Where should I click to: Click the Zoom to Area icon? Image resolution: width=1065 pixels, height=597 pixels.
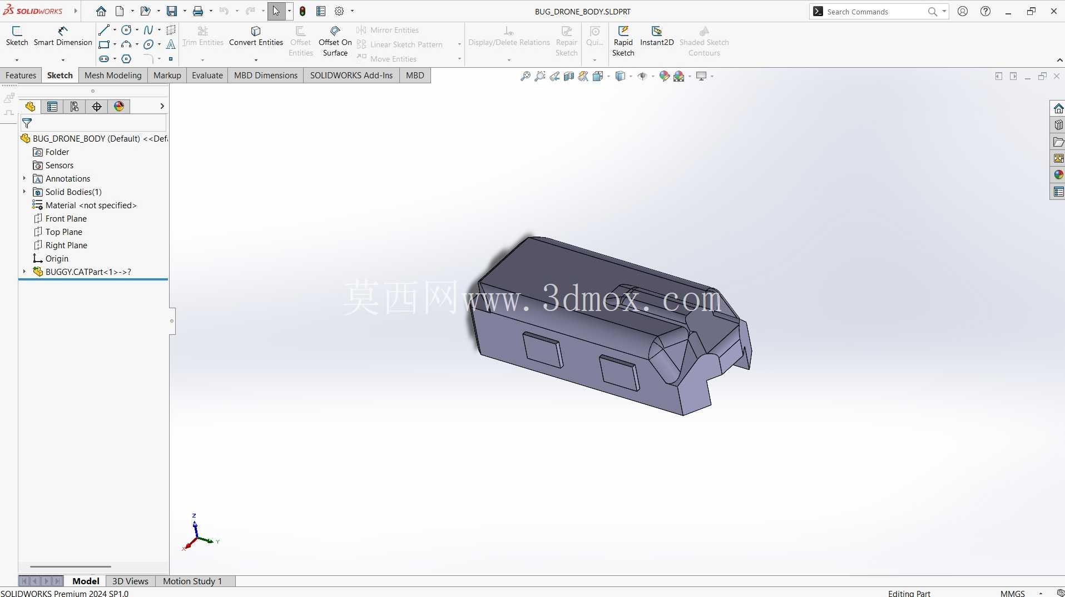click(539, 77)
